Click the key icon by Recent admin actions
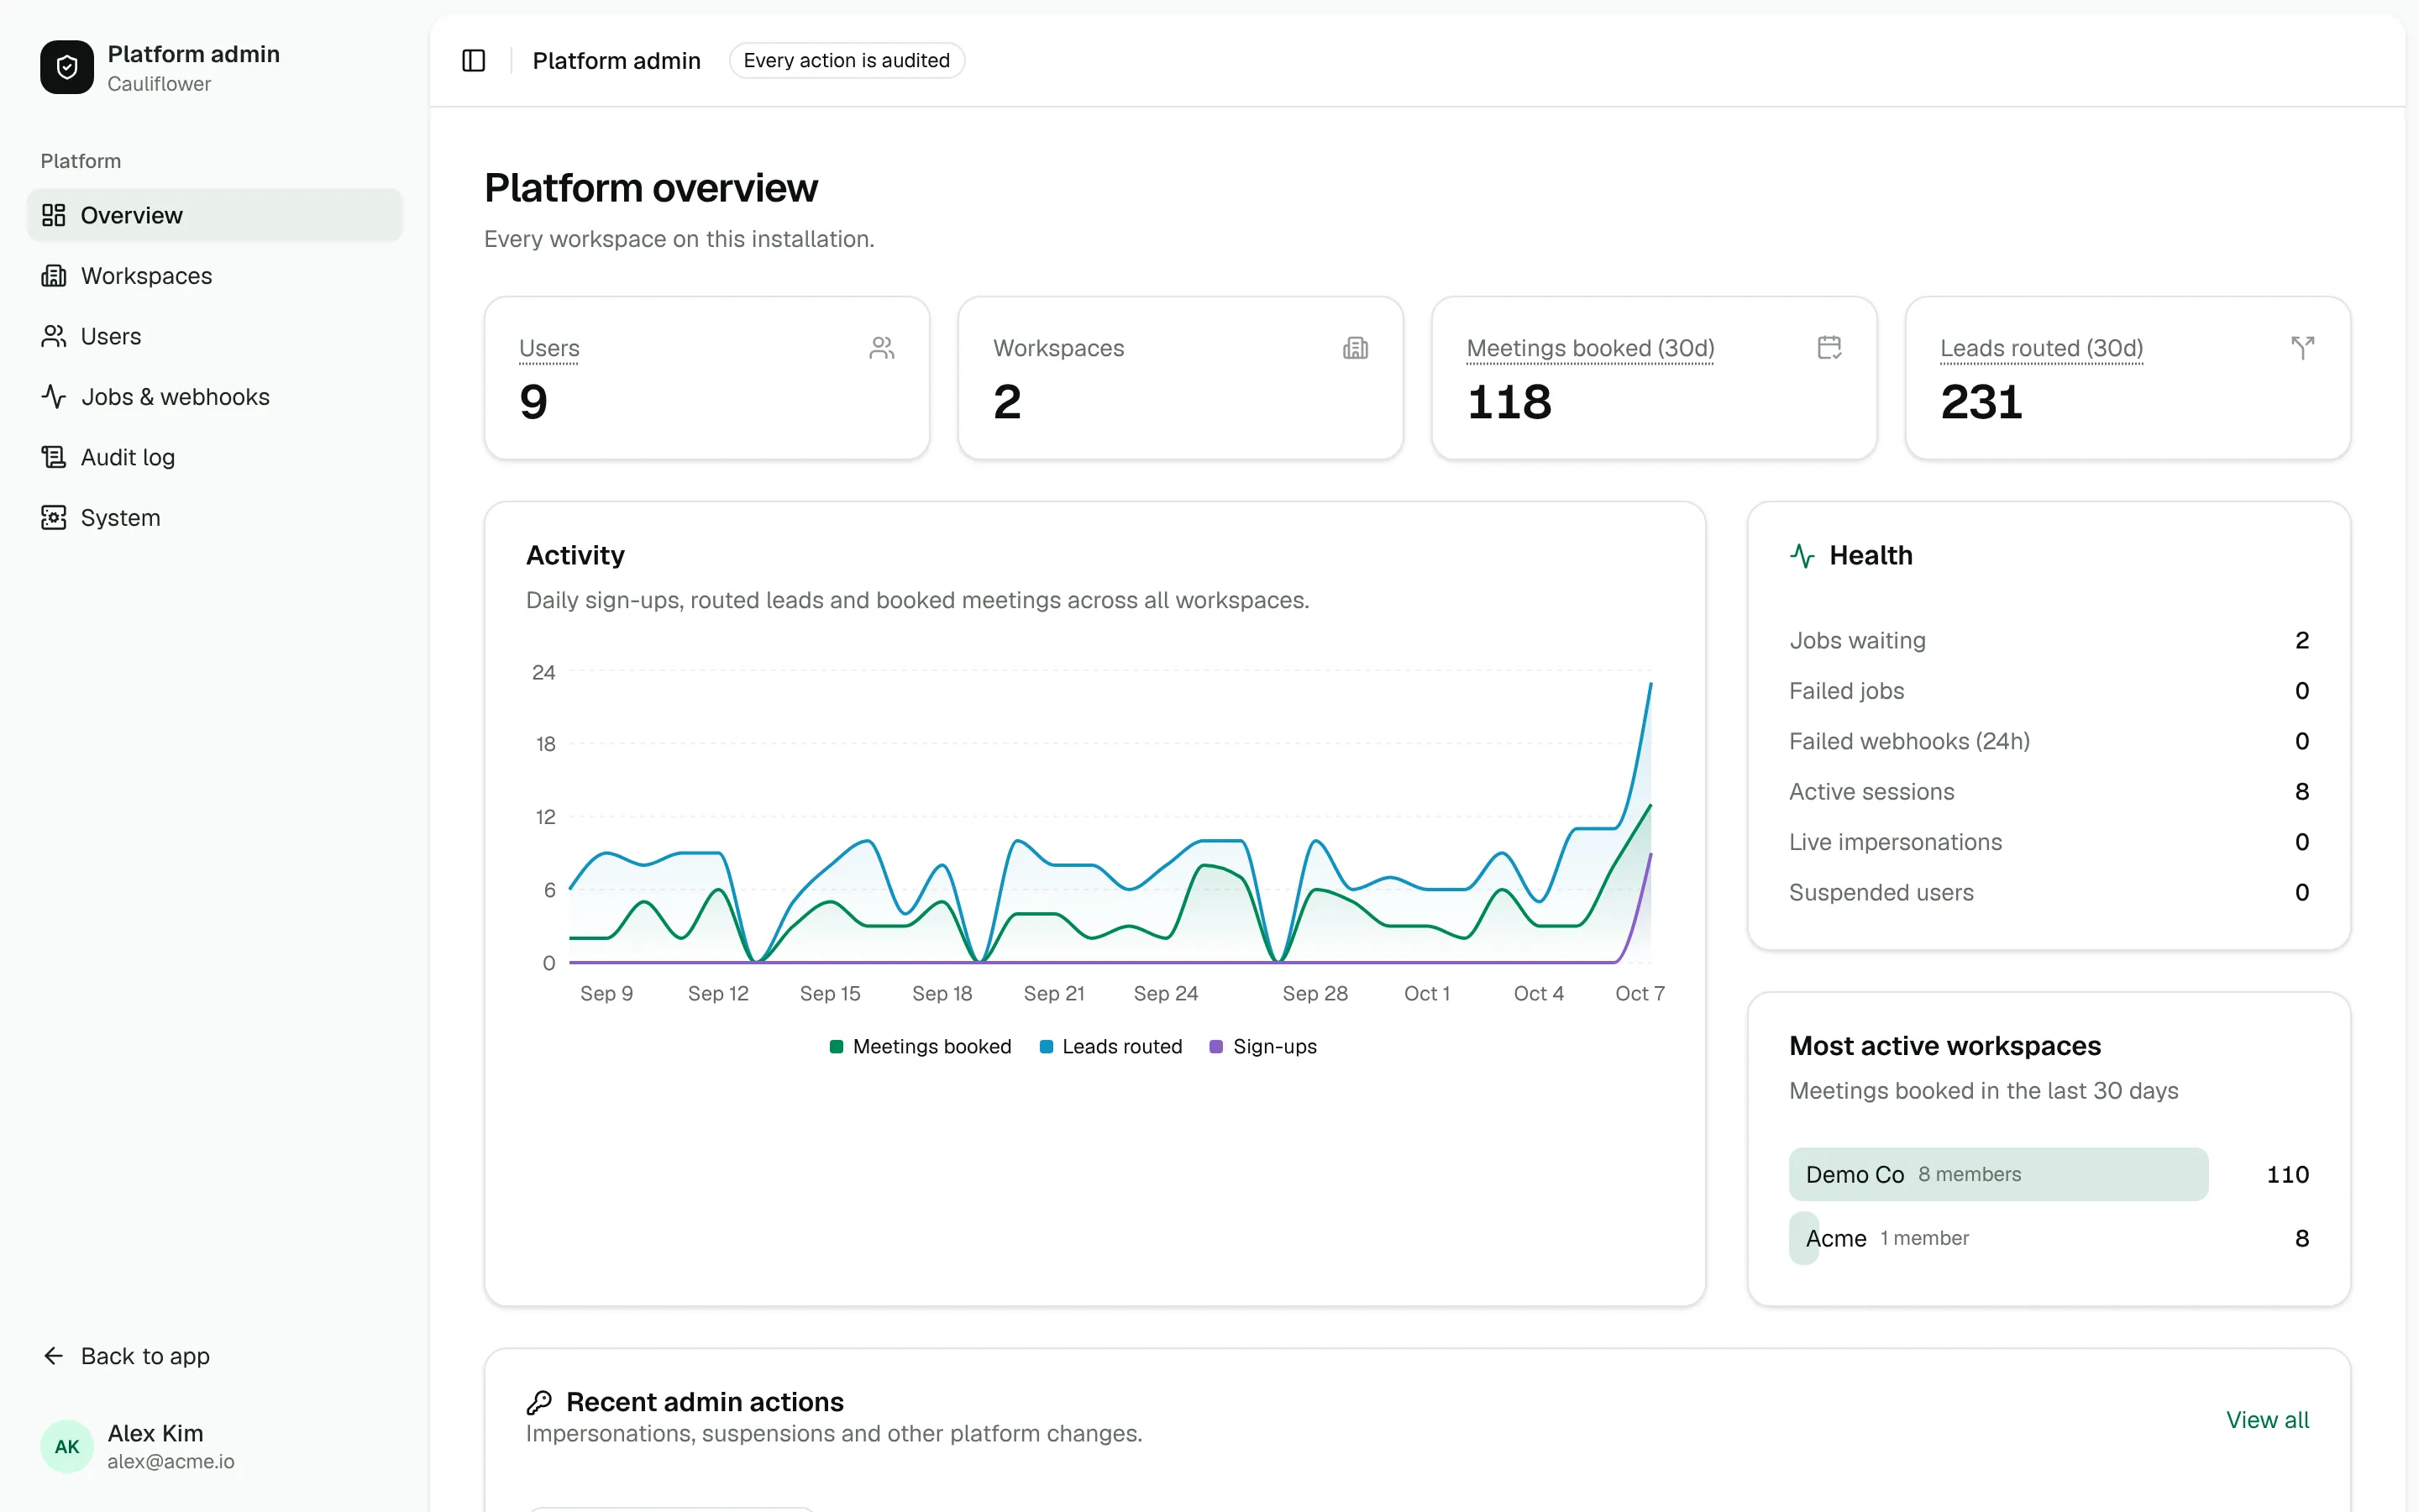Image resolution: width=2419 pixels, height=1512 pixels. point(538,1402)
